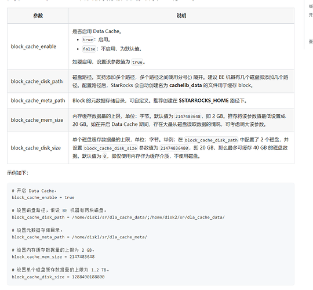
Task: Click the inline code 'block_cache_disk_path' in description
Action: tap(211, 140)
